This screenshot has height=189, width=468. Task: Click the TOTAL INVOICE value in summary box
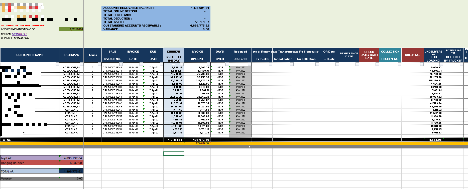201,22
